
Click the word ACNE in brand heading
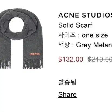[x=69, y=15]
